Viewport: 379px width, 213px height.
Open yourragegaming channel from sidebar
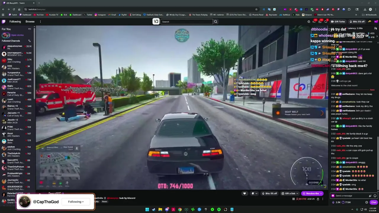17,54
